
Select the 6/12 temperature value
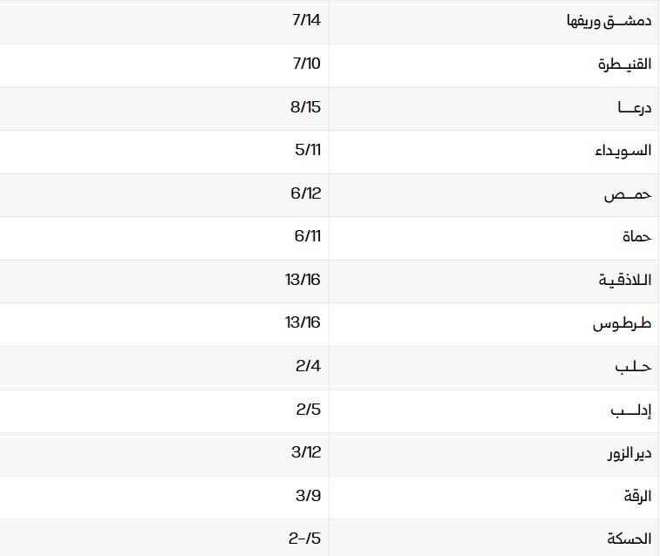(306, 193)
